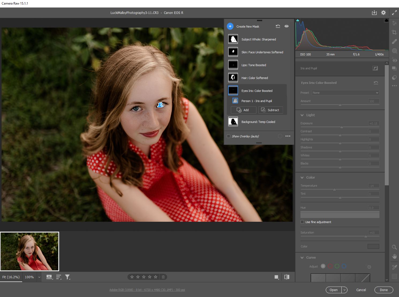Toggle full screen mode icon
Viewport: 399px width, 297px height.
394,13
